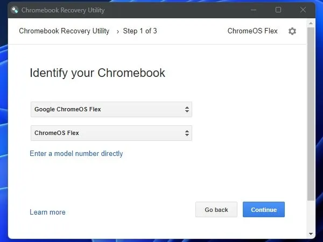The width and height of the screenshot is (323, 242).
Task: Open the ChromeOS Flex product dropdown
Action: [x=111, y=133]
